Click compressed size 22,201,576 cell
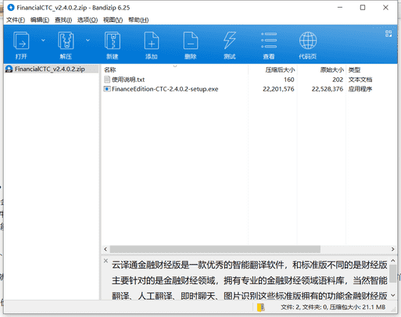This screenshot has width=401, height=317. coord(278,89)
